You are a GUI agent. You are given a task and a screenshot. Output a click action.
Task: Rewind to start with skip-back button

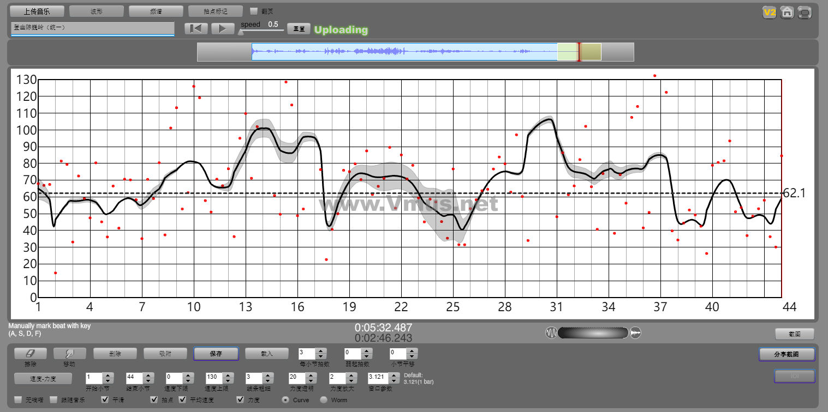(196, 29)
